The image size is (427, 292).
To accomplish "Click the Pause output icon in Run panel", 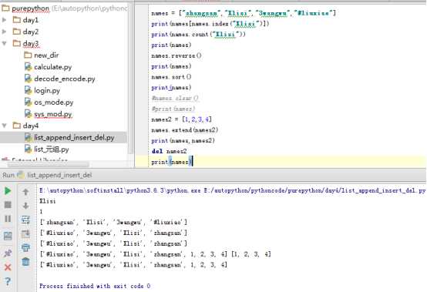I will [x=8, y=219].
